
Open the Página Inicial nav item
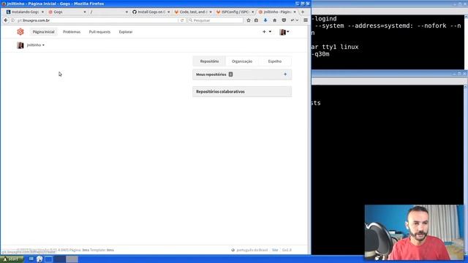click(x=44, y=32)
